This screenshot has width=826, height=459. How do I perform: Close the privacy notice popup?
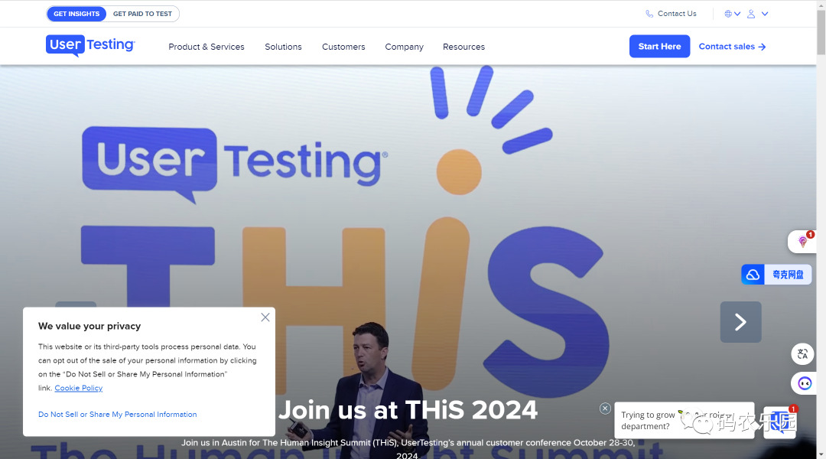click(265, 317)
